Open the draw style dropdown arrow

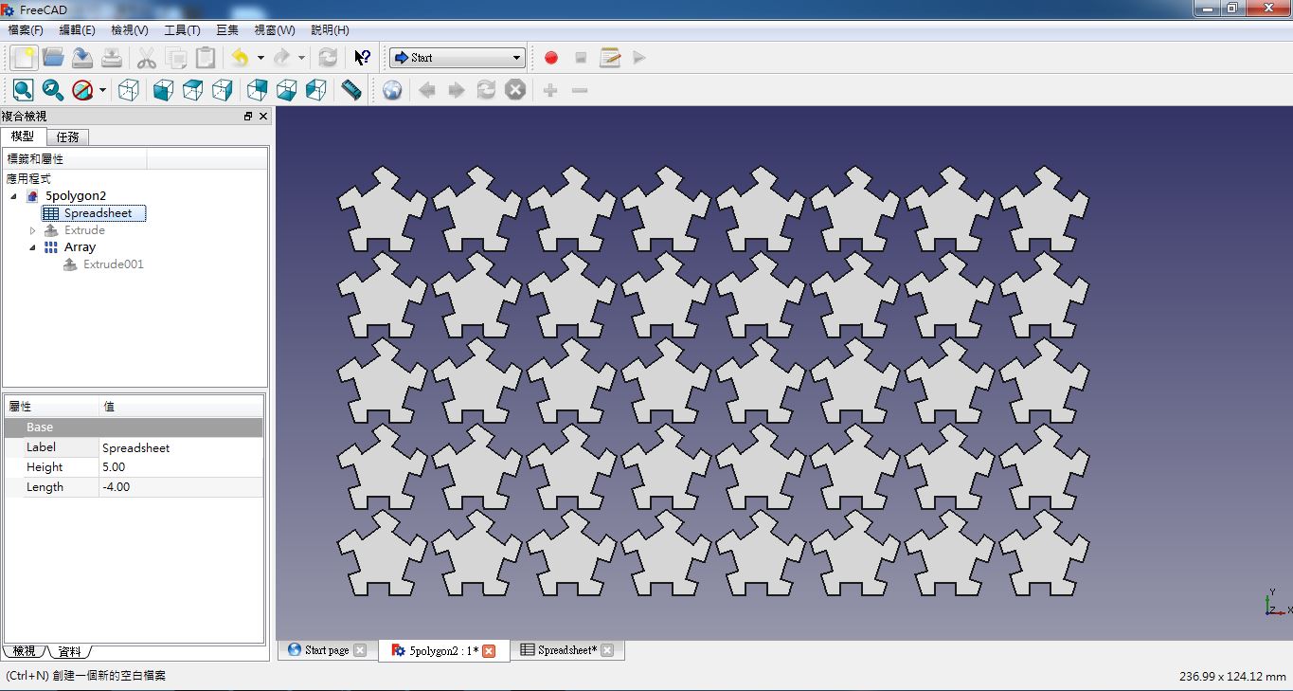click(x=102, y=90)
